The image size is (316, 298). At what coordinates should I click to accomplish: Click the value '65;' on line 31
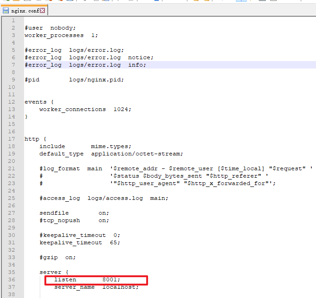click(x=115, y=242)
